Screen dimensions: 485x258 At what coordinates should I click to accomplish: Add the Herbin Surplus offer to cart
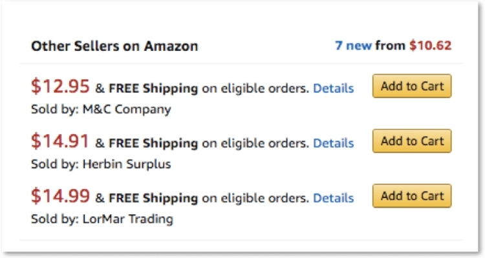tap(412, 141)
